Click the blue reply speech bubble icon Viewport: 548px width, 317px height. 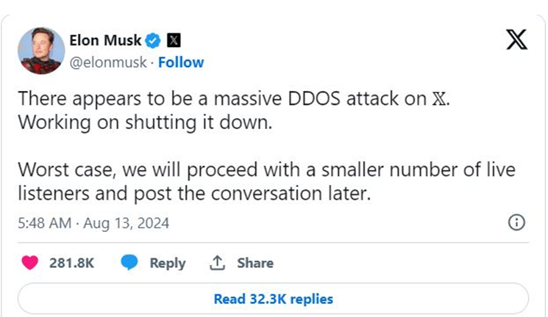click(129, 263)
